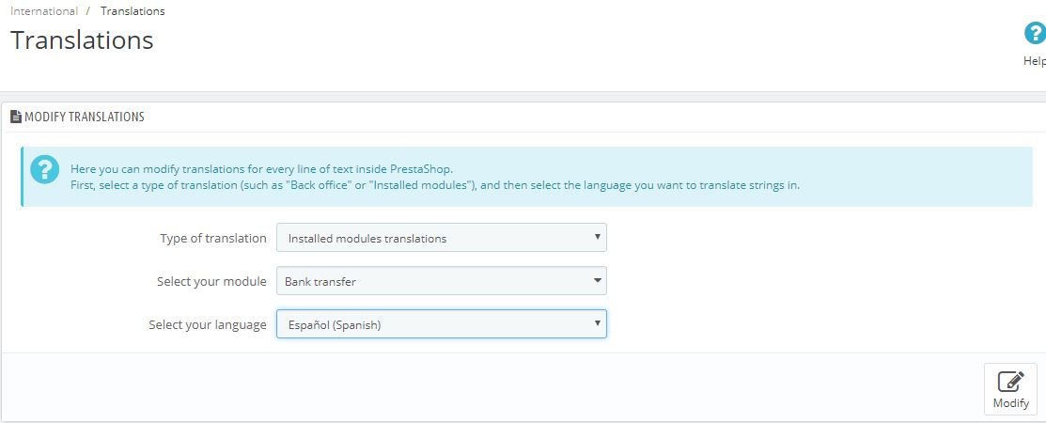Open the Type of translation dropdown
The width and height of the screenshot is (1046, 423).
pos(441,238)
